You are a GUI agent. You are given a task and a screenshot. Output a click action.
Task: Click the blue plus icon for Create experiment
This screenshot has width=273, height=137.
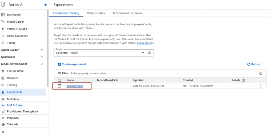59,64
